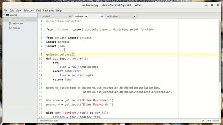Close the devices.json tab
Screen dimensions: 223x125
point(134,16)
